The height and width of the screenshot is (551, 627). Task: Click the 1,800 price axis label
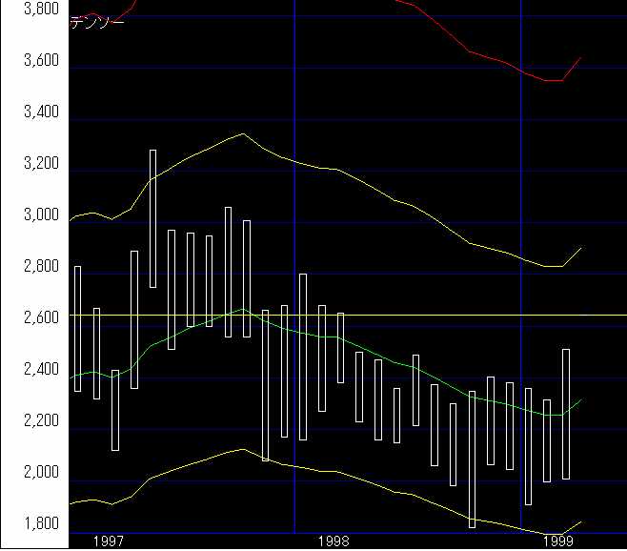[x=40, y=524]
